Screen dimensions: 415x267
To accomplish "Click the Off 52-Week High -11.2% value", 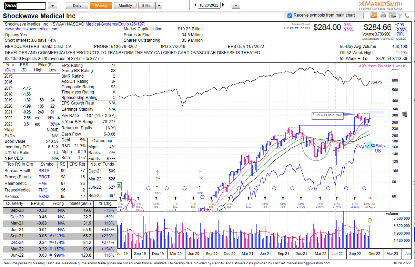I will coord(401,52).
